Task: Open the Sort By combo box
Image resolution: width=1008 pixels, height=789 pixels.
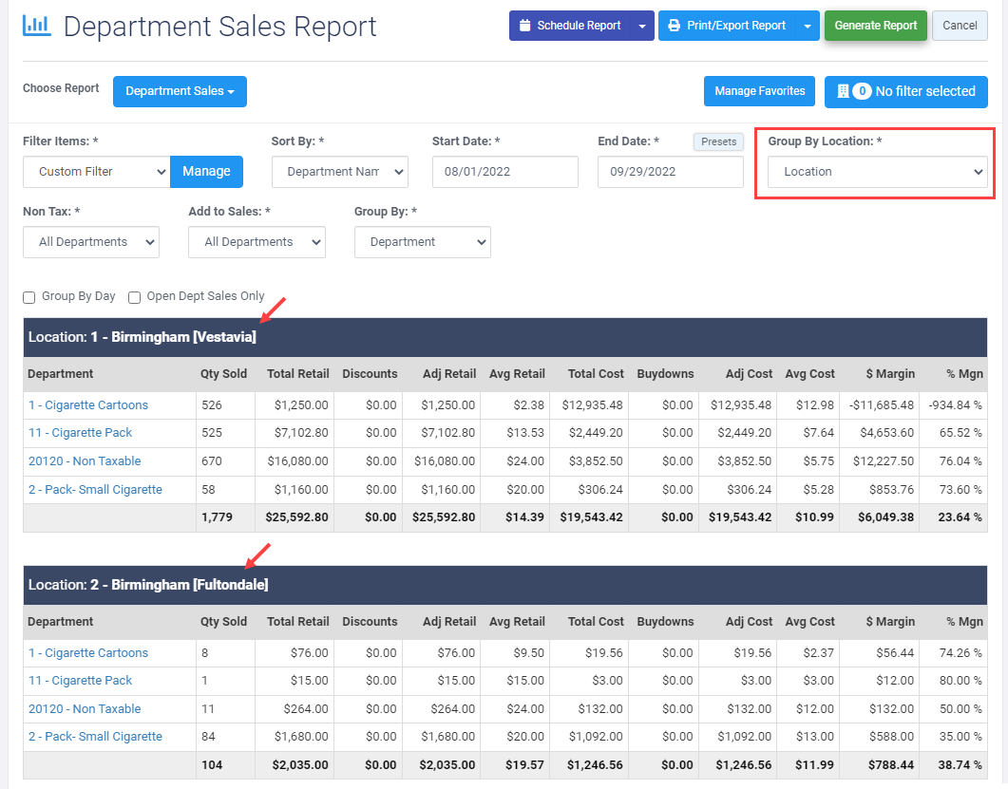Action: (339, 171)
